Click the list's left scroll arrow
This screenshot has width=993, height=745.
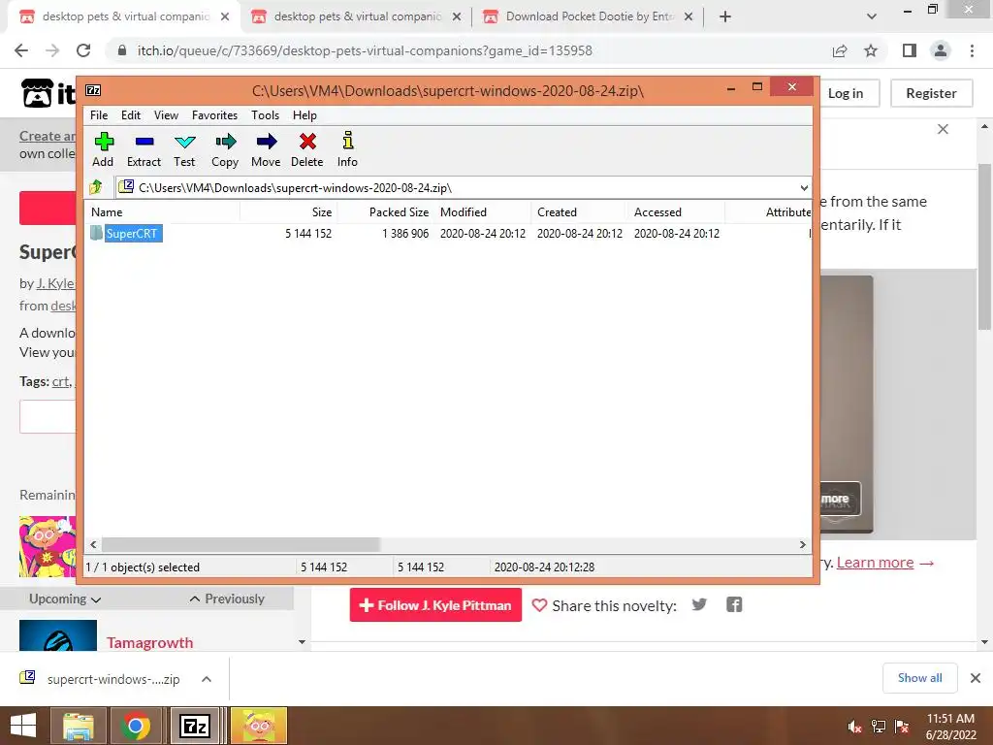tap(94, 545)
